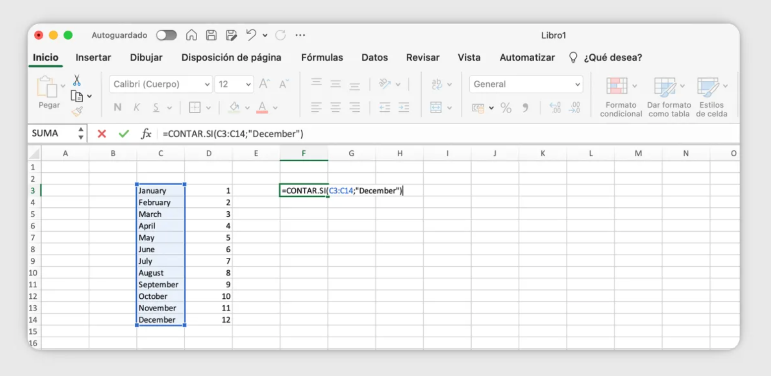Click the middle align icon

335,84
